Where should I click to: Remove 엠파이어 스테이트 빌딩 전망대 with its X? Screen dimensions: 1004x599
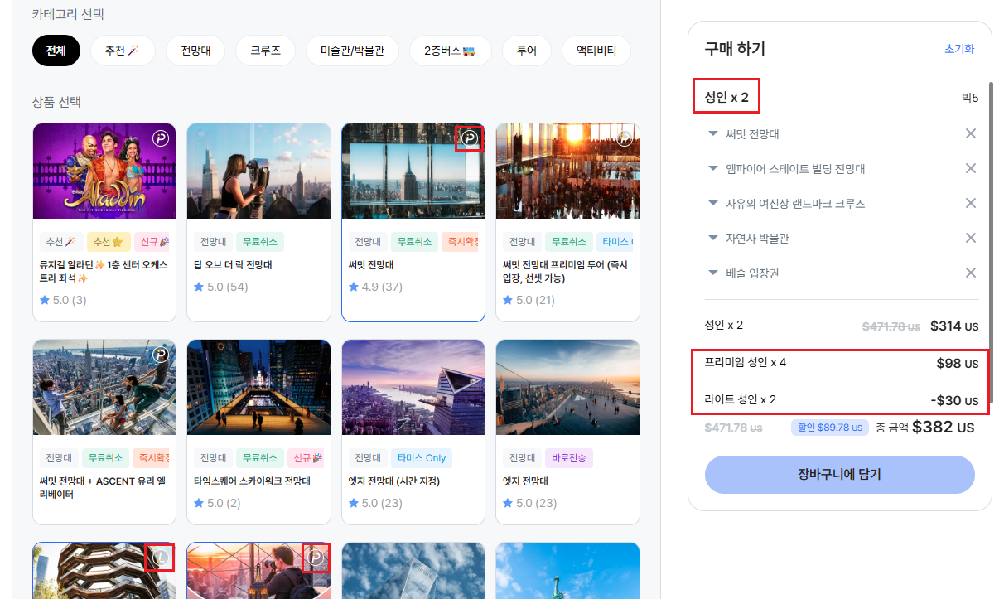(971, 168)
